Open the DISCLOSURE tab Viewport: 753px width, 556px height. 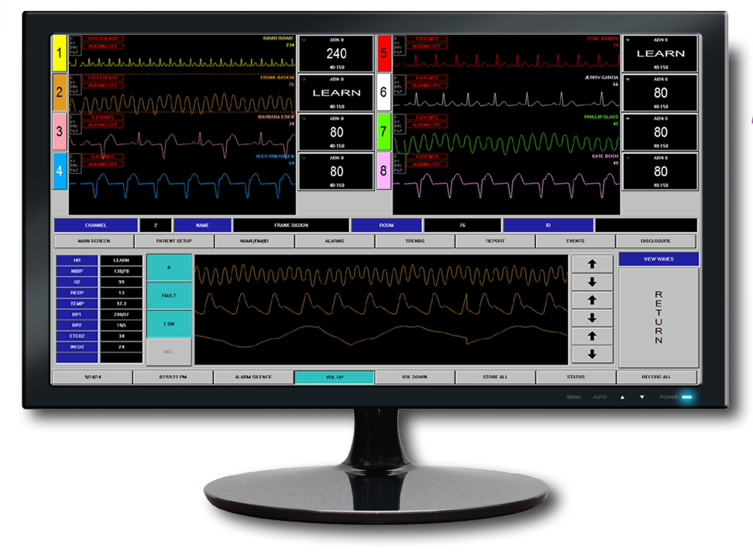[x=655, y=240]
